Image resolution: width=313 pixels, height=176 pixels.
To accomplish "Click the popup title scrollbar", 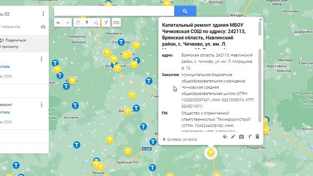I will pos(260,29).
